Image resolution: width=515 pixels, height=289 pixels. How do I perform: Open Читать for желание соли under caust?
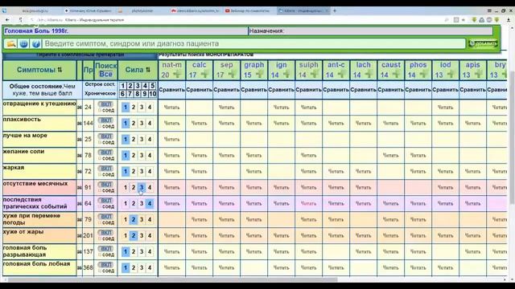390,156
